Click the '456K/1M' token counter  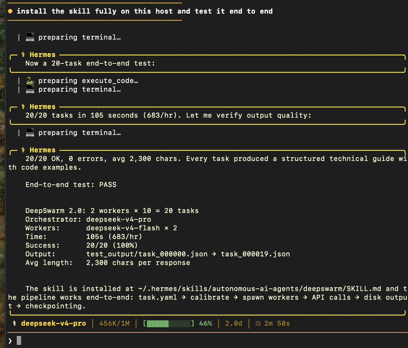(114, 324)
